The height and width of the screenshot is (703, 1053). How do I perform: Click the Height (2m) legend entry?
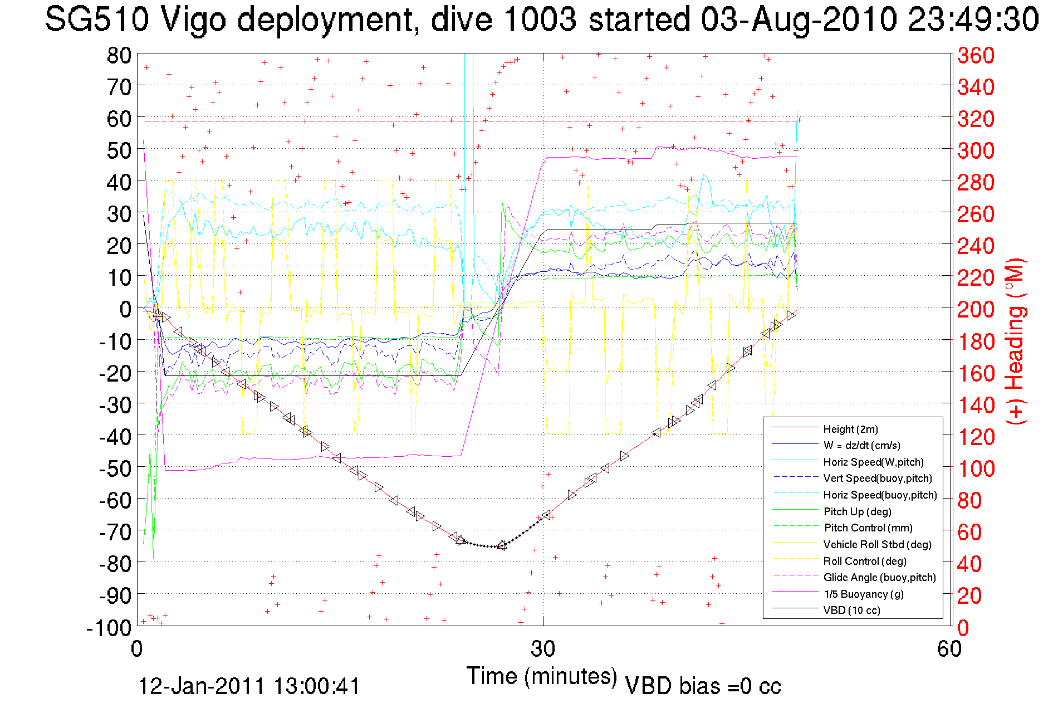pos(850,429)
